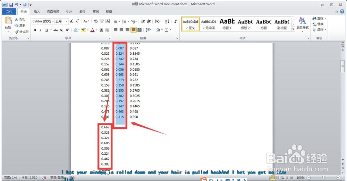Toggle Bold formatting
347x181 pixels.
(34, 30)
